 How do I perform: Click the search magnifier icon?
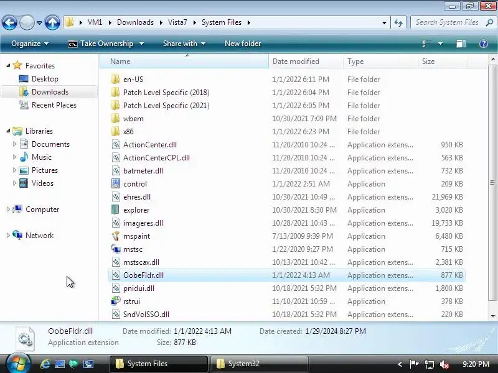click(x=489, y=22)
